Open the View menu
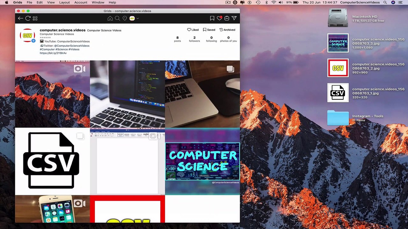This screenshot has height=229, width=408. (51, 3)
